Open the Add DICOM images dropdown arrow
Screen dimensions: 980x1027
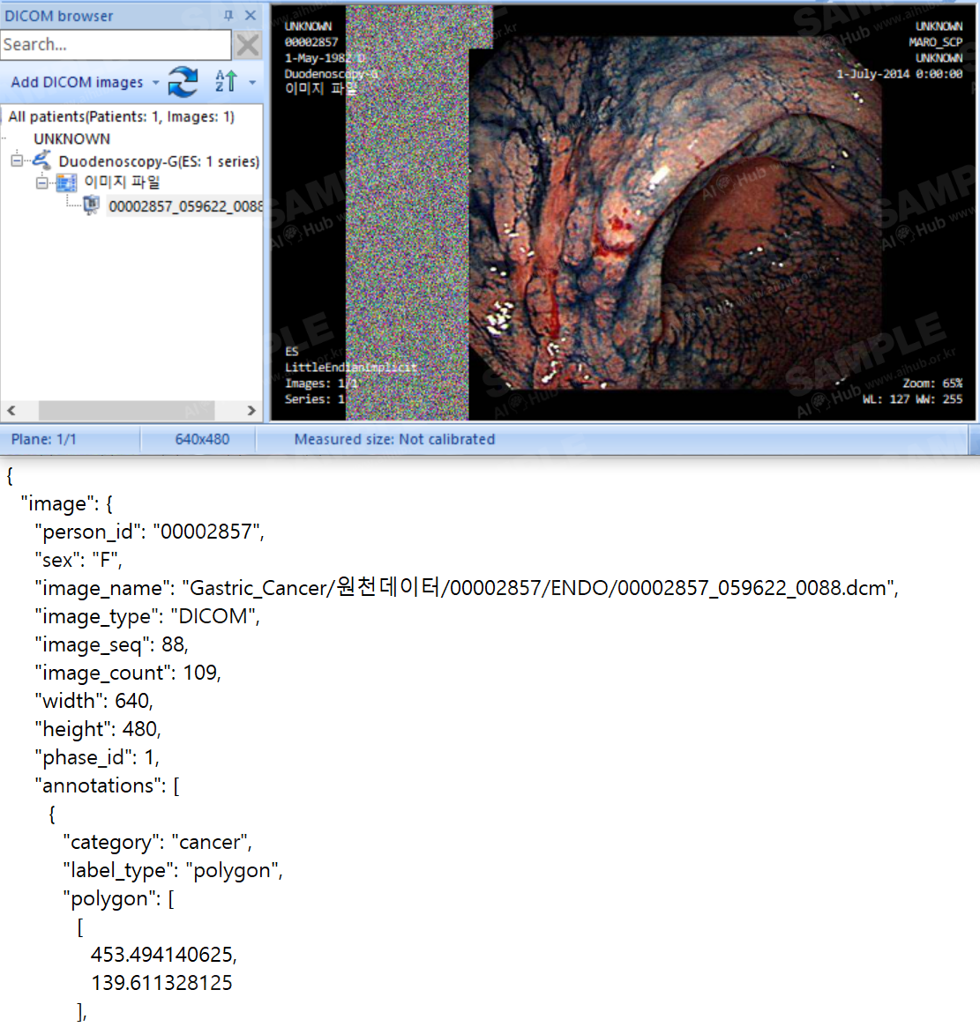156,83
